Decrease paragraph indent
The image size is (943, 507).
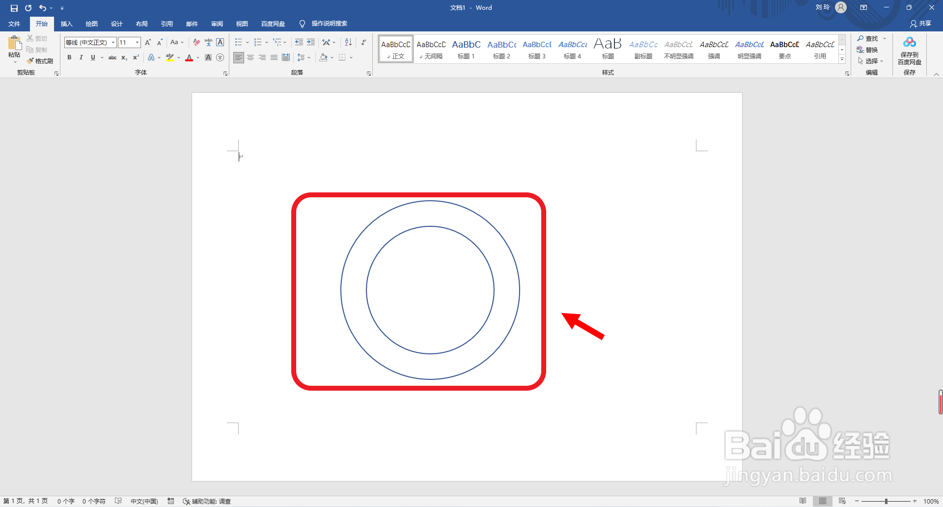pyautogui.click(x=299, y=42)
